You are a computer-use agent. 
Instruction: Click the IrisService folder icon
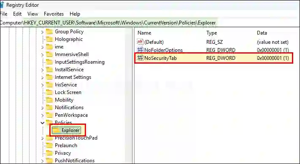(x=49, y=85)
